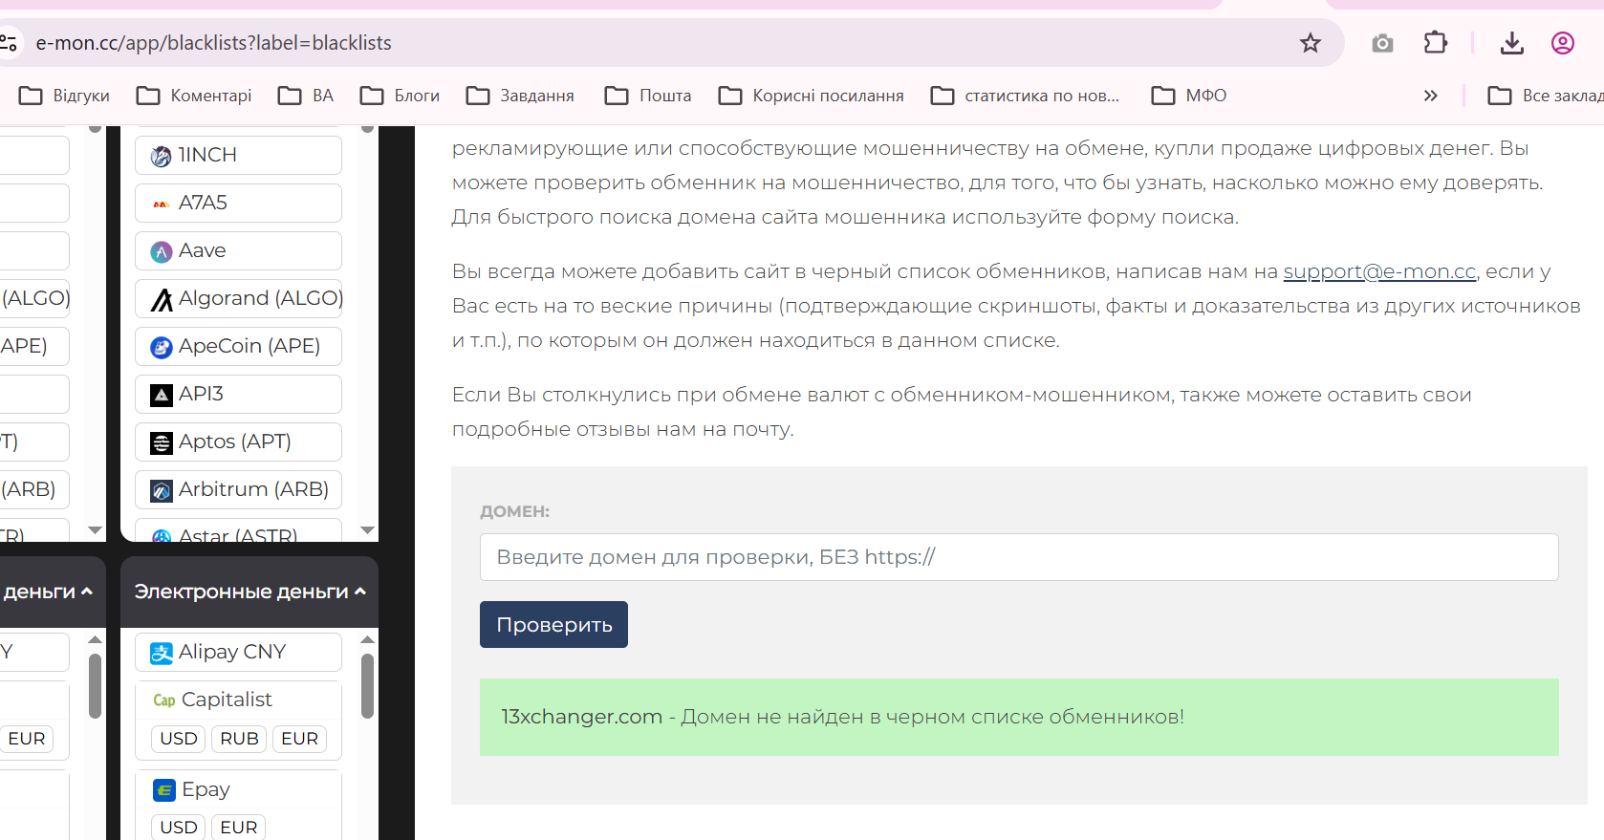Bookmark this page with the star icon
The image size is (1604, 840).
tap(1310, 43)
